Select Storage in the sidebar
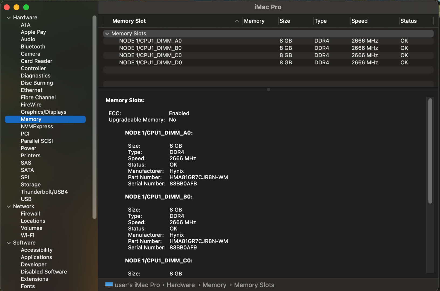This screenshot has width=440, height=291. click(x=31, y=185)
